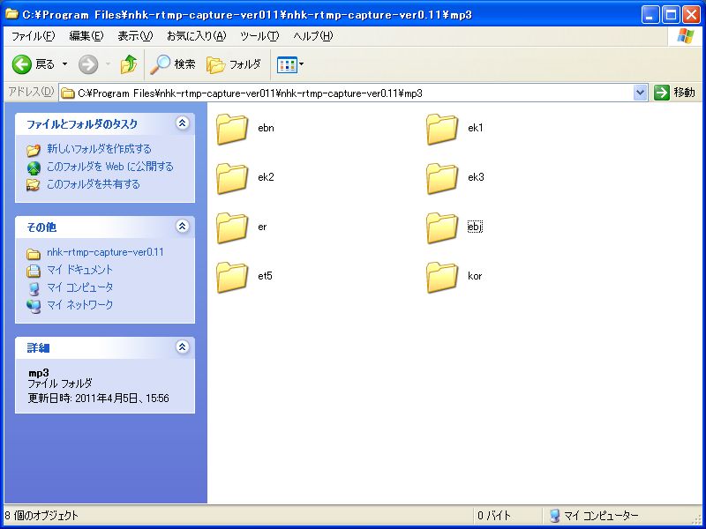This screenshot has width=706, height=529.
Task: Collapse the その他 panel
Action: pyautogui.click(x=183, y=226)
